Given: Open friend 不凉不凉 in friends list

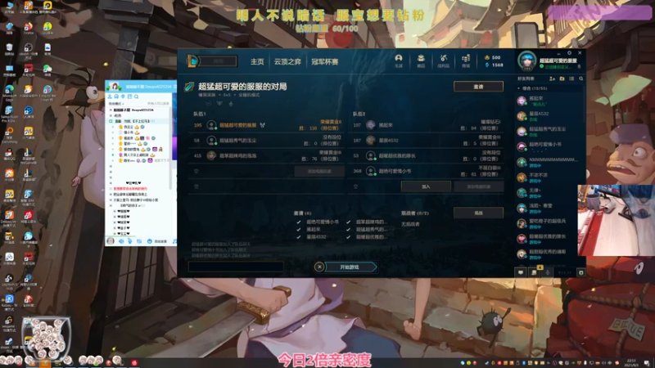Looking at the screenshot, I should click(548, 177).
